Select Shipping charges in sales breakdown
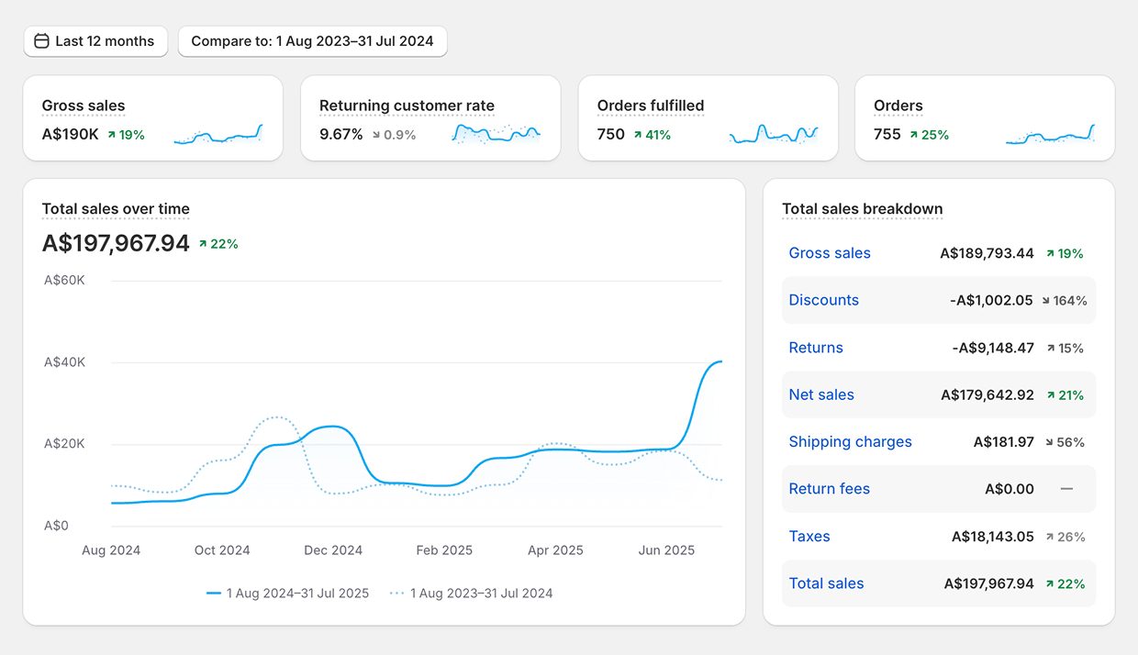 click(x=850, y=442)
